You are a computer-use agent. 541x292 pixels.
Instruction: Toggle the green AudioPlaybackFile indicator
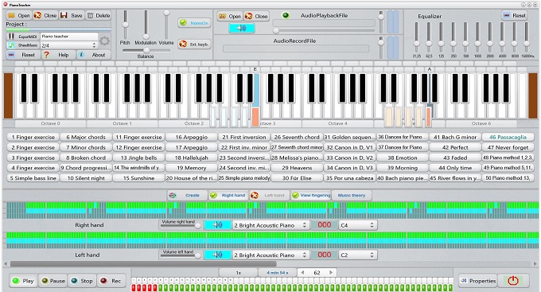286,16
